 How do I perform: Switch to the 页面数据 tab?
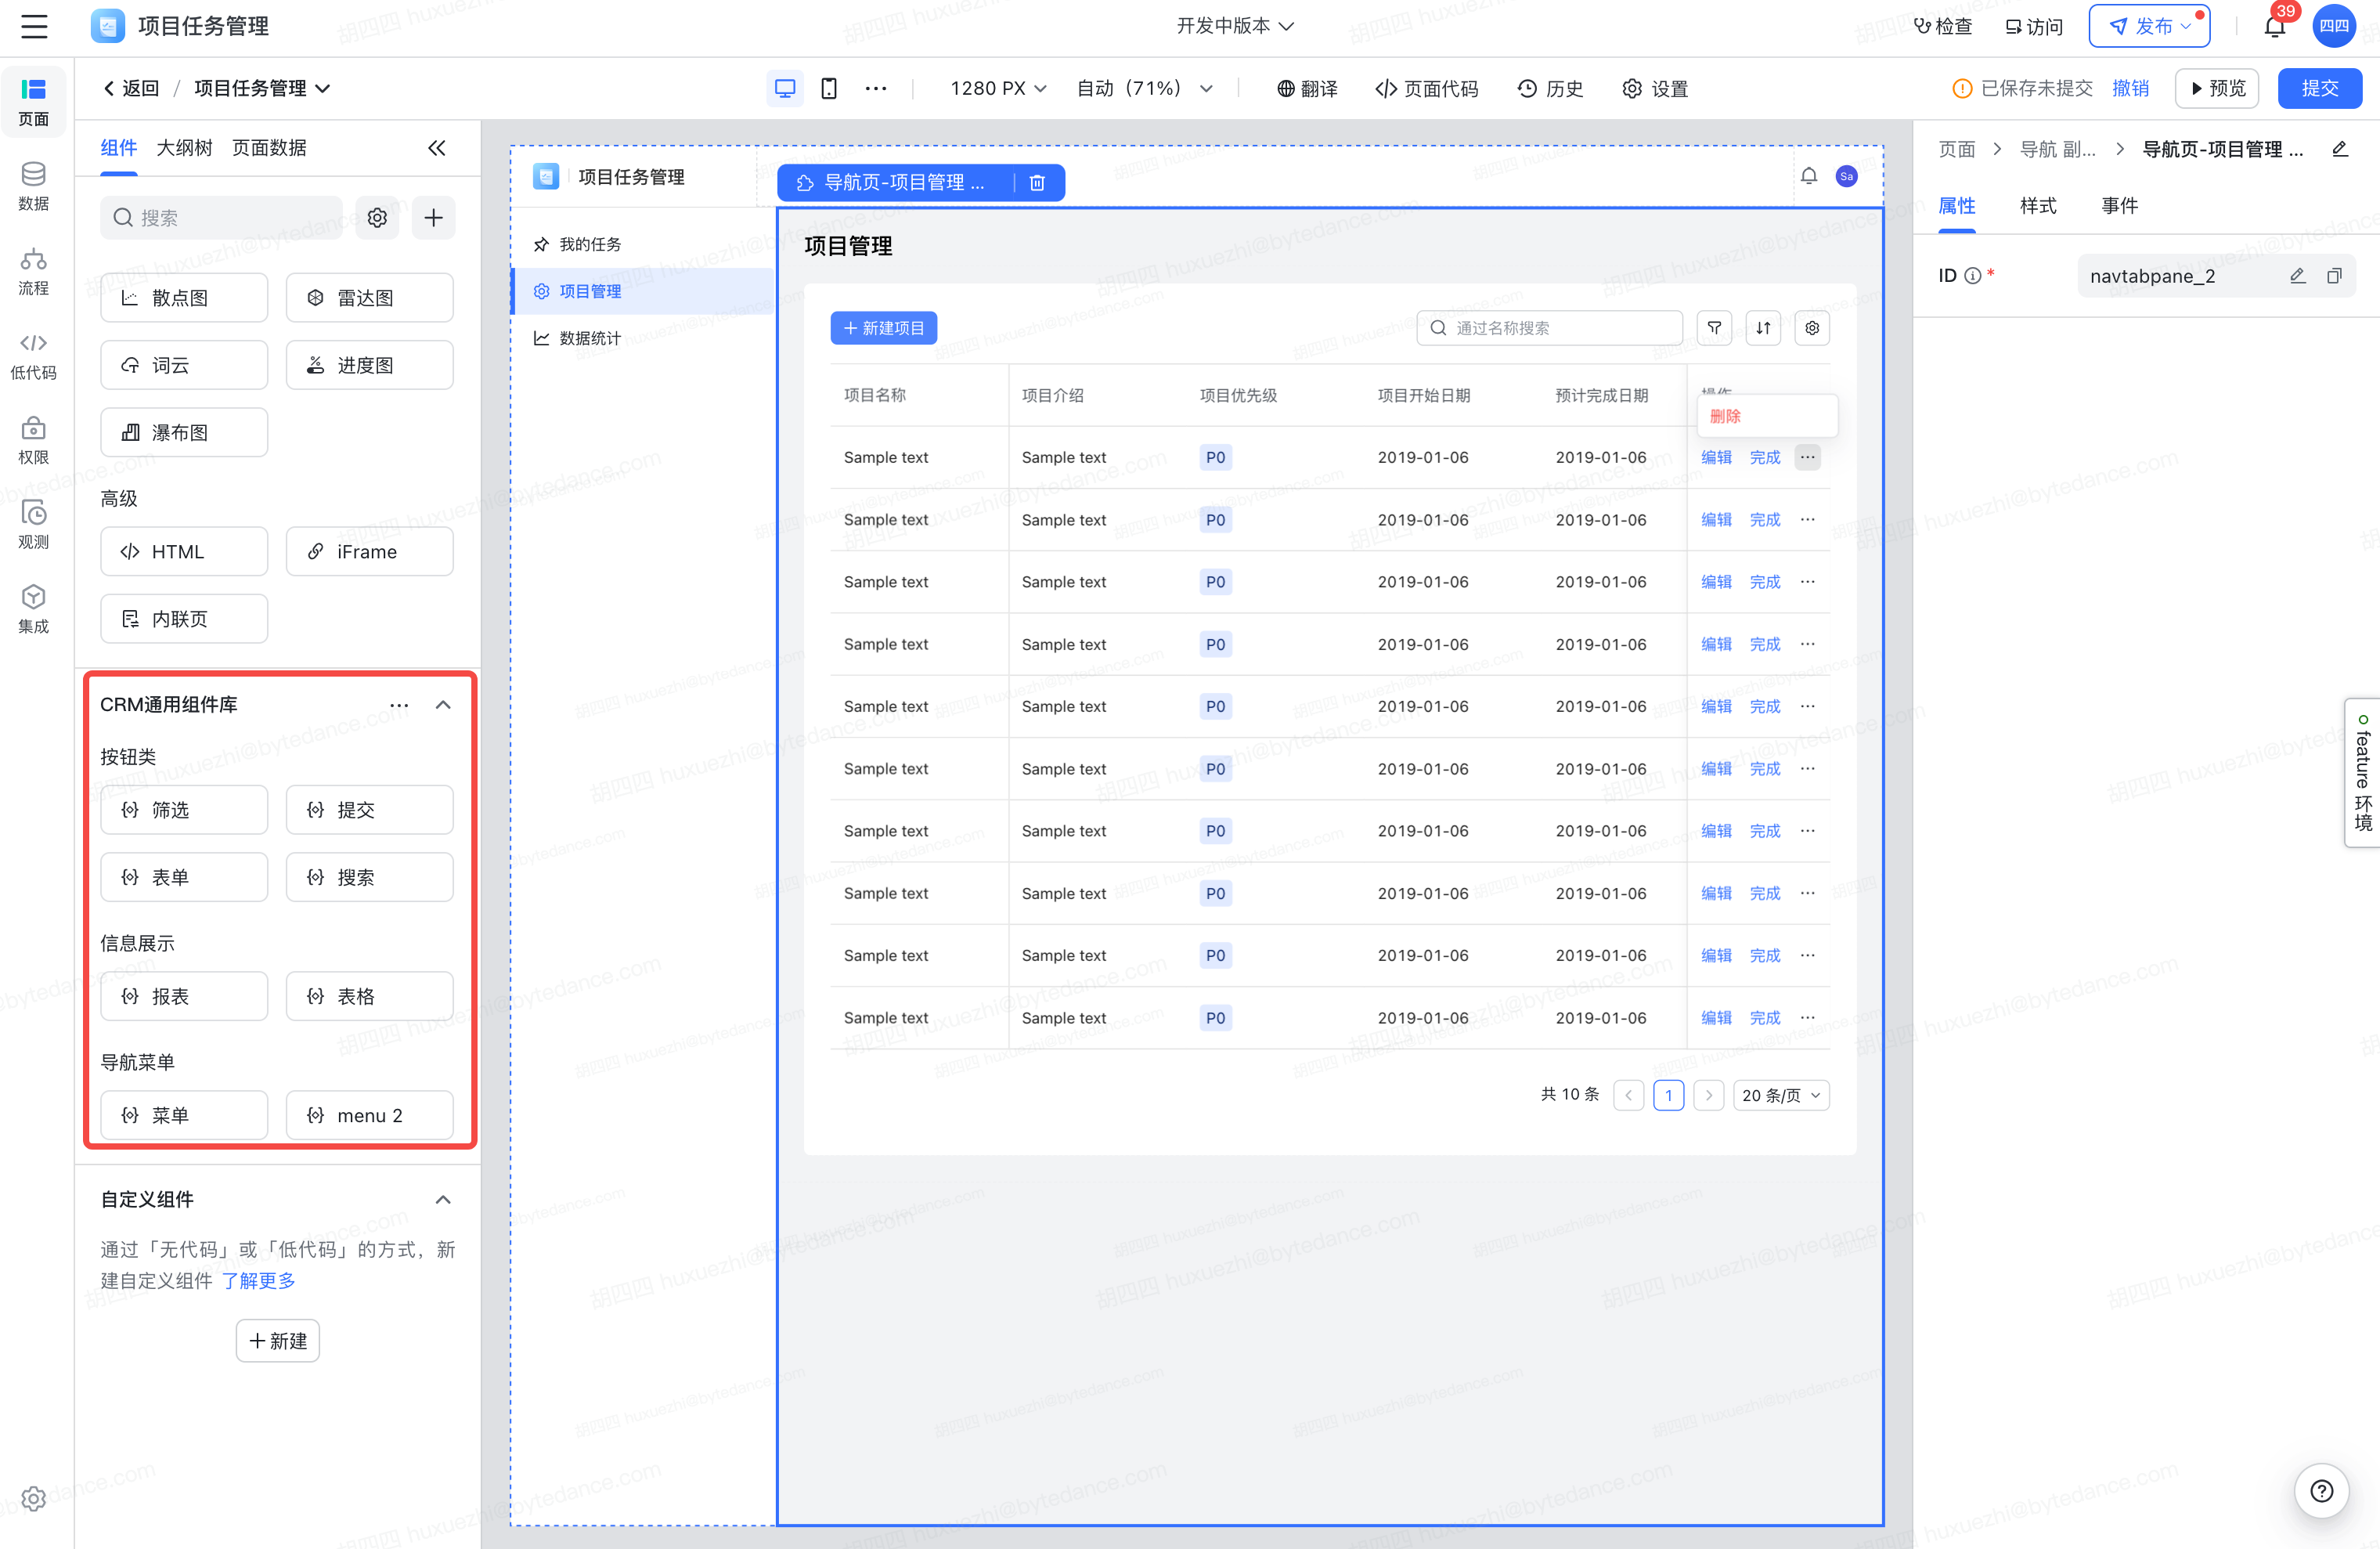coord(269,148)
